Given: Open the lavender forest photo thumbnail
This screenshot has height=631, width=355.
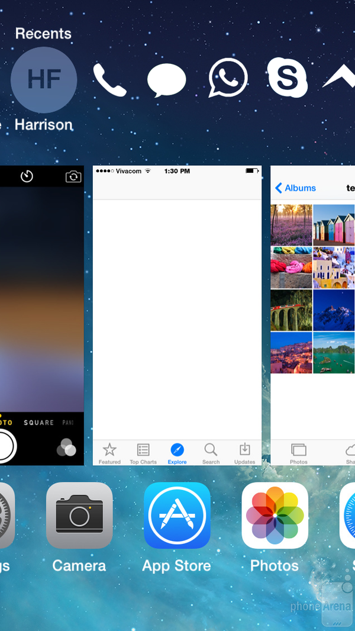Looking at the screenshot, I should coord(292,225).
